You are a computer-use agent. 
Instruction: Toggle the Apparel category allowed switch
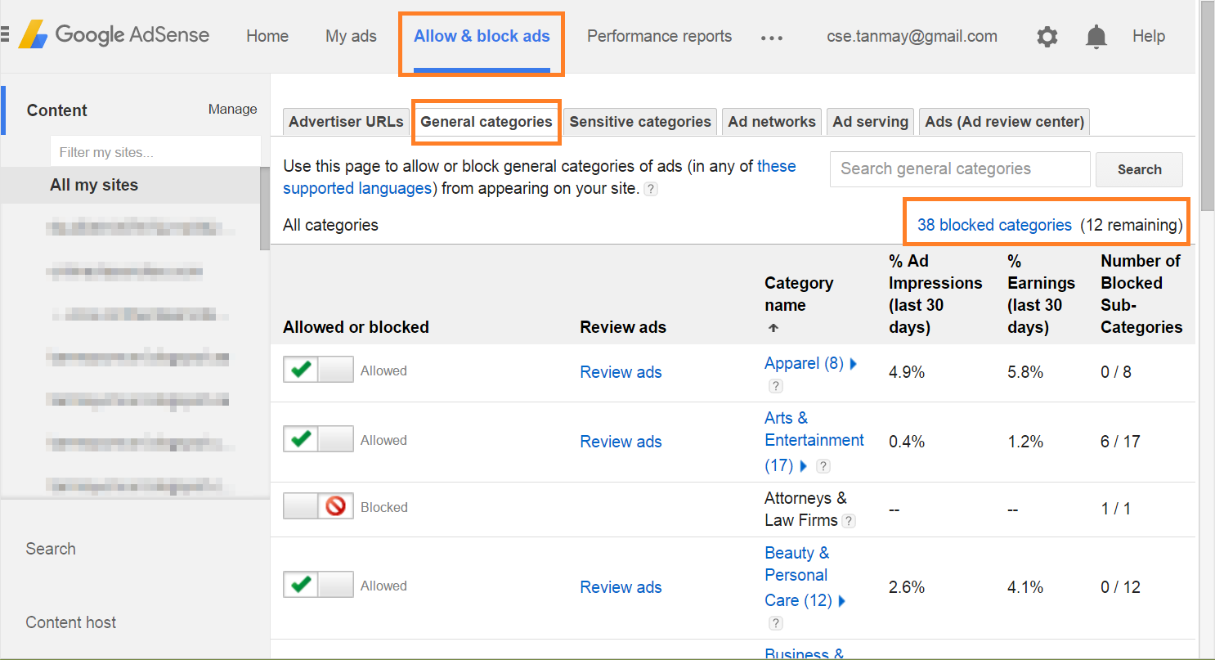(x=318, y=370)
